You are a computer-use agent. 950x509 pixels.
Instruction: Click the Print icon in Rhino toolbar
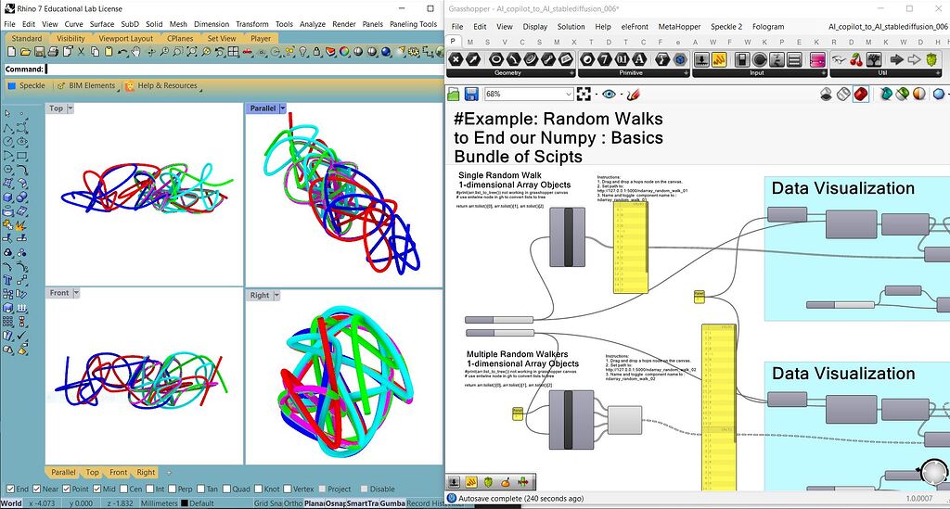tap(53, 52)
